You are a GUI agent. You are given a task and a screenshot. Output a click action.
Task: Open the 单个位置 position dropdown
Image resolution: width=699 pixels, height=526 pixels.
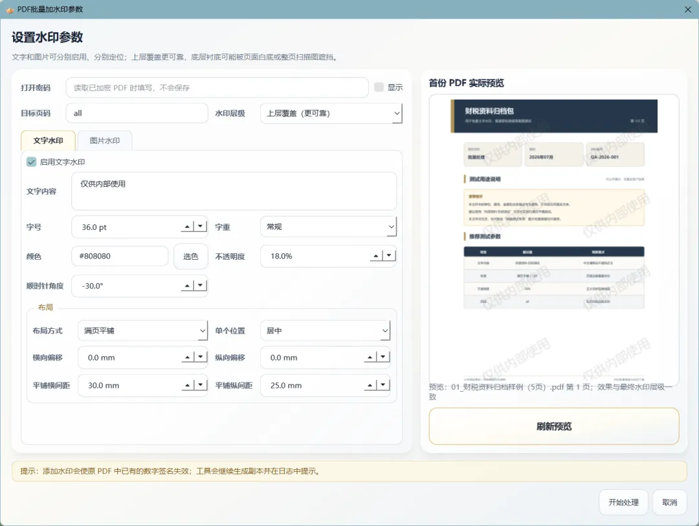click(x=325, y=331)
